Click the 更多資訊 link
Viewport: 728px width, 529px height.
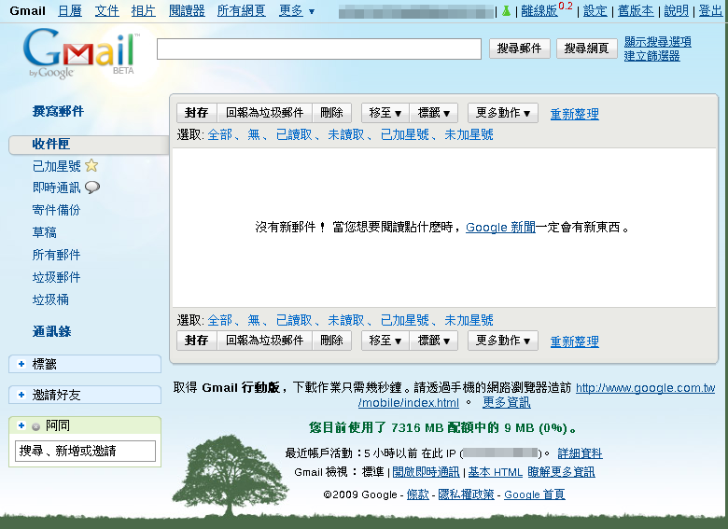coord(506,402)
